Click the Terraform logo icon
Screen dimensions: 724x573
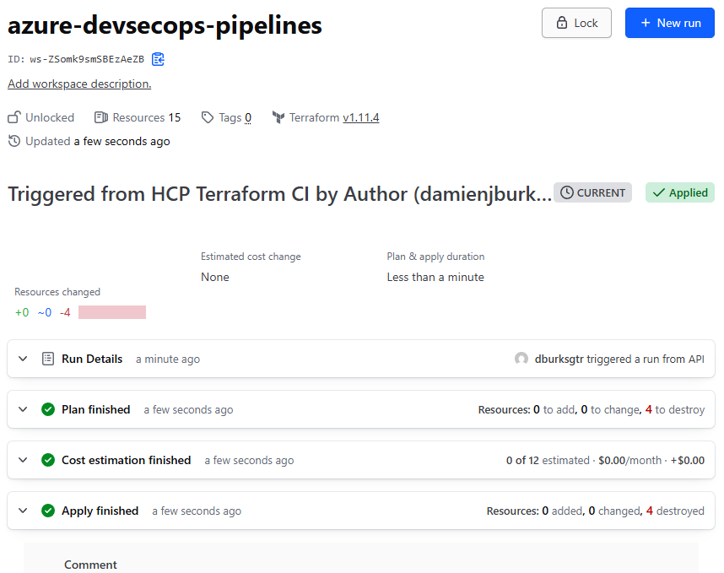coord(278,117)
